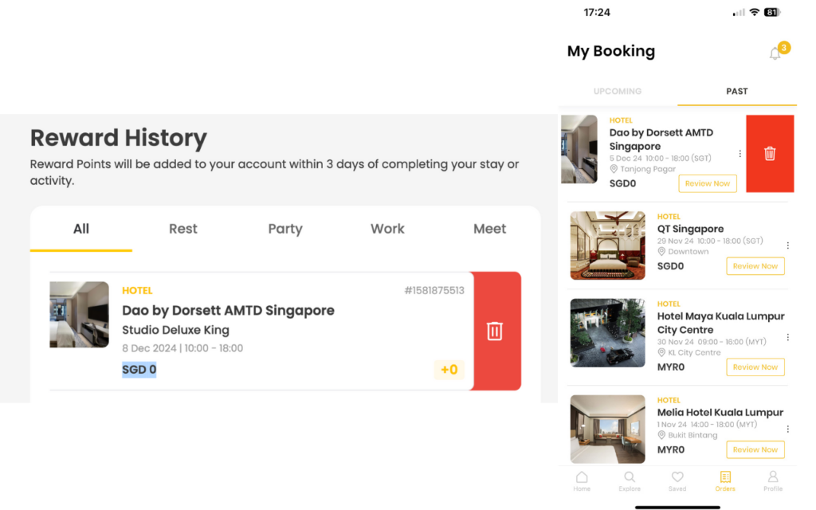This screenshot has height=510, width=816.
Task: Open the Melia Hotel Kuala Lumpur thumbnail
Action: tap(607, 429)
